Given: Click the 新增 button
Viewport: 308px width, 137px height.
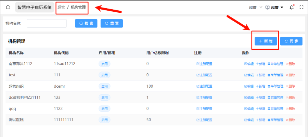Looking at the screenshot, I should click(266, 41).
